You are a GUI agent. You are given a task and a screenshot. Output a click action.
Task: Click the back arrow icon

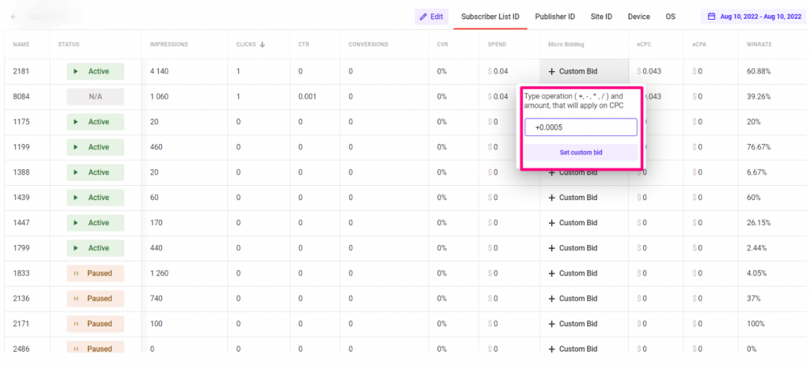click(13, 17)
